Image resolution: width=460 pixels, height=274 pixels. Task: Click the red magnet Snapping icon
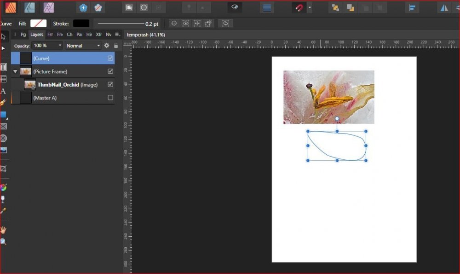299,8
